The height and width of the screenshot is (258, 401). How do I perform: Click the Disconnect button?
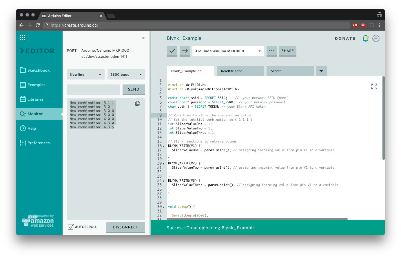[125, 227]
